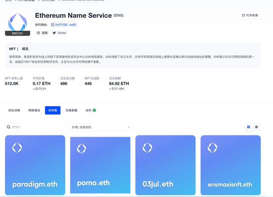Switch to the 持仓详情 tab
This screenshot has height=197, width=273.
[x=14, y=110]
